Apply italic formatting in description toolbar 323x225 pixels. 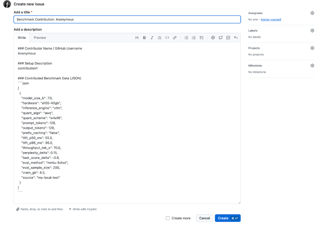(152, 38)
